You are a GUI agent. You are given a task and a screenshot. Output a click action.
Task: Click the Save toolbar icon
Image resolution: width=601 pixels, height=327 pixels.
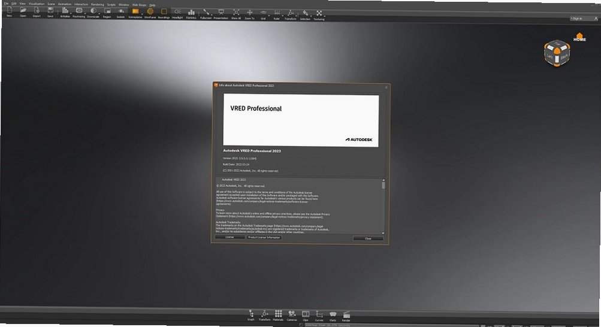50,11
